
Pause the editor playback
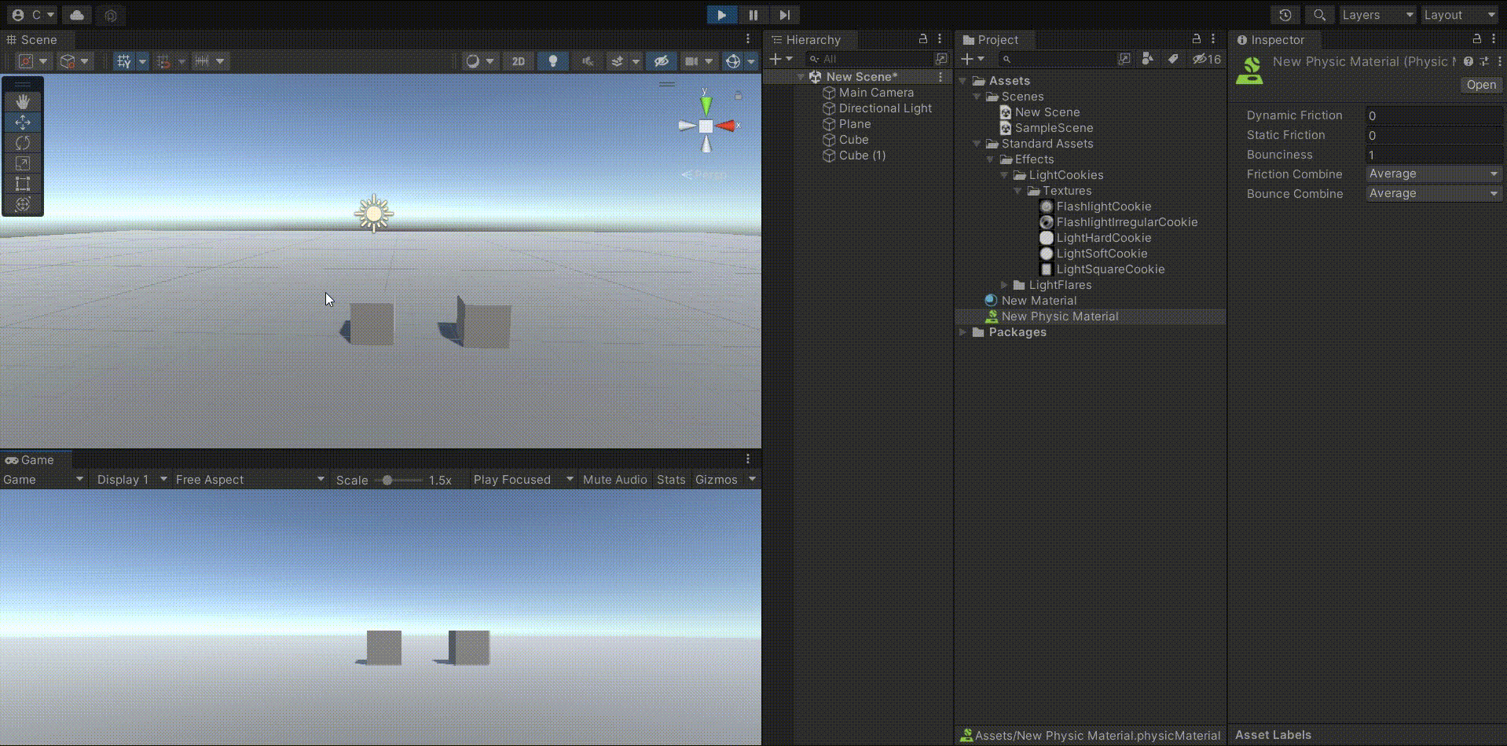(753, 15)
